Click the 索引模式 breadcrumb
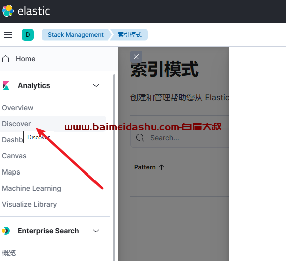Screen dimensions: 286x261 click(130, 35)
